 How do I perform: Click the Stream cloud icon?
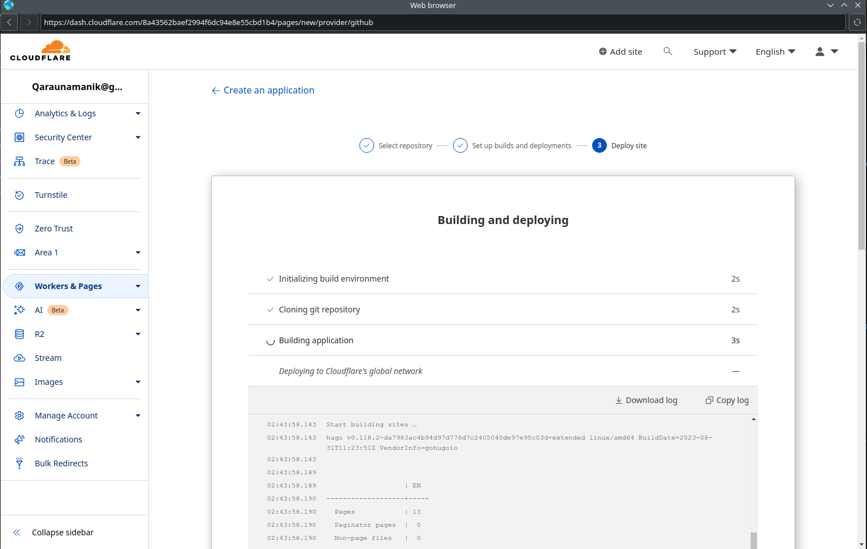(x=19, y=358)
